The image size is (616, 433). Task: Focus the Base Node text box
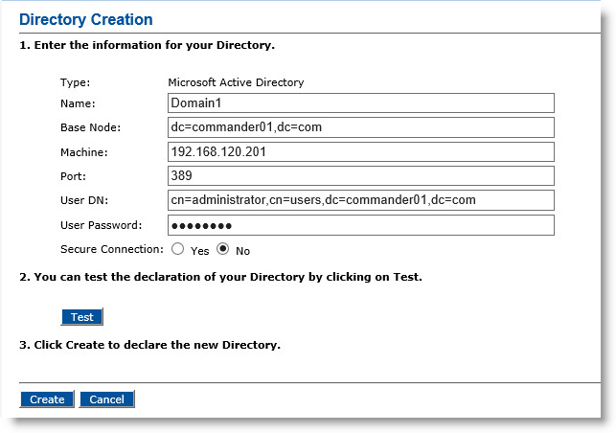[360, 127]
